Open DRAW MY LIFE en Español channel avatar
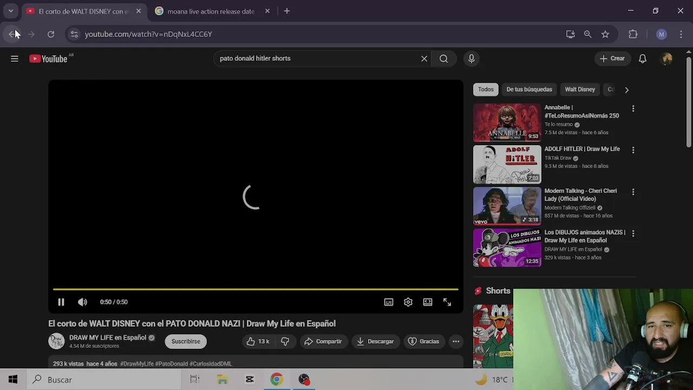 (56, 341)
